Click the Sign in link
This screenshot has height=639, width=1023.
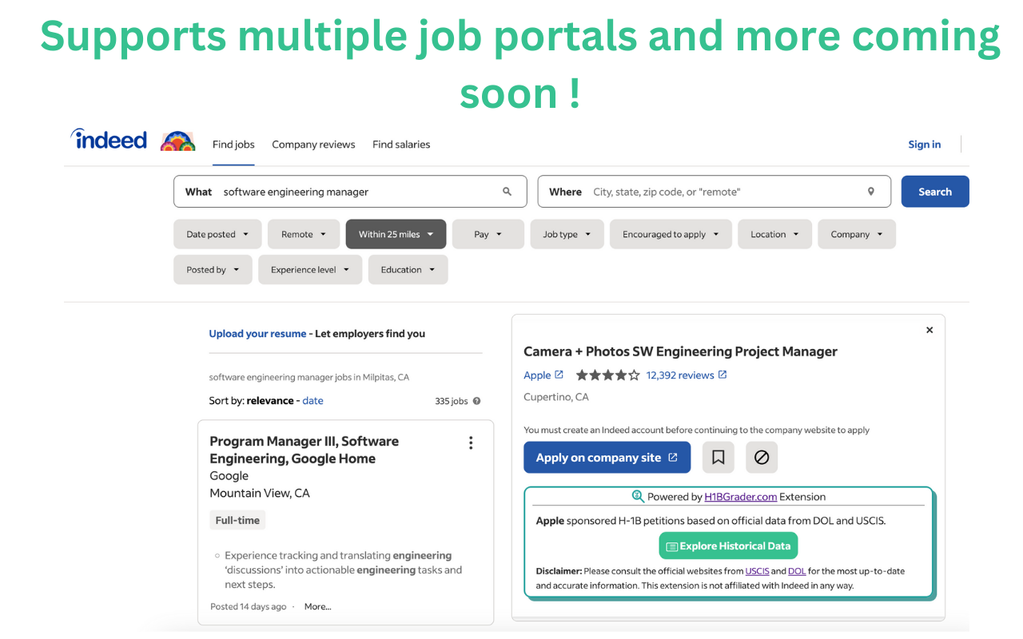click(925, 145)
